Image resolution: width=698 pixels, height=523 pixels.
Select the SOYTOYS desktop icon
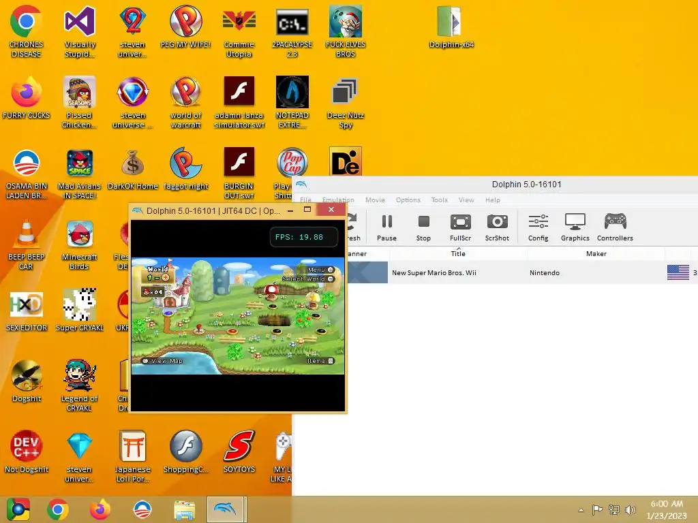point(239,451)
